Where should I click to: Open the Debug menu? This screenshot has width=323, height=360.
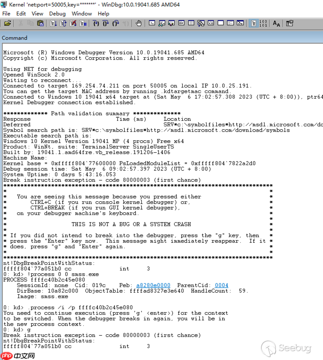click(x=57, y=14)
